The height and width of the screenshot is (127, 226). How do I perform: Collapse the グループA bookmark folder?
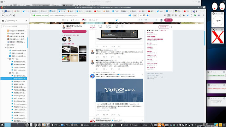coord(8,59)
